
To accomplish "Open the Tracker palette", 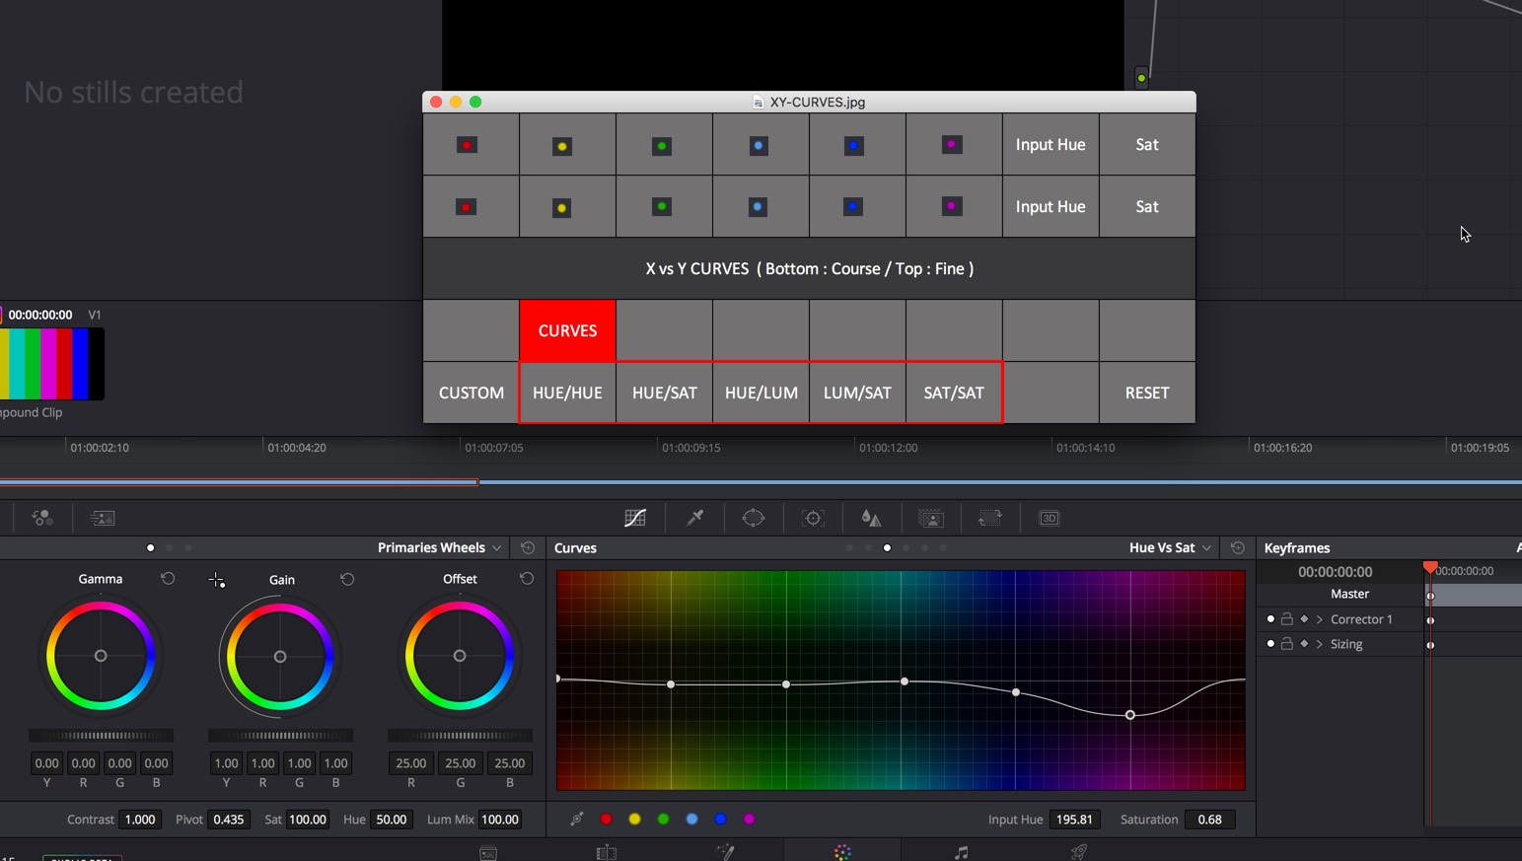I will [x=813, y=518].
